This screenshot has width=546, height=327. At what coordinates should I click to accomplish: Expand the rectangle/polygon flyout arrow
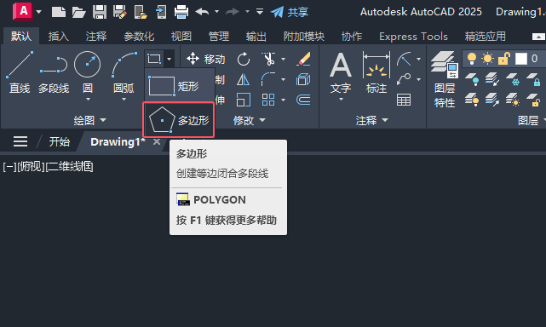[x=169, y=59]
